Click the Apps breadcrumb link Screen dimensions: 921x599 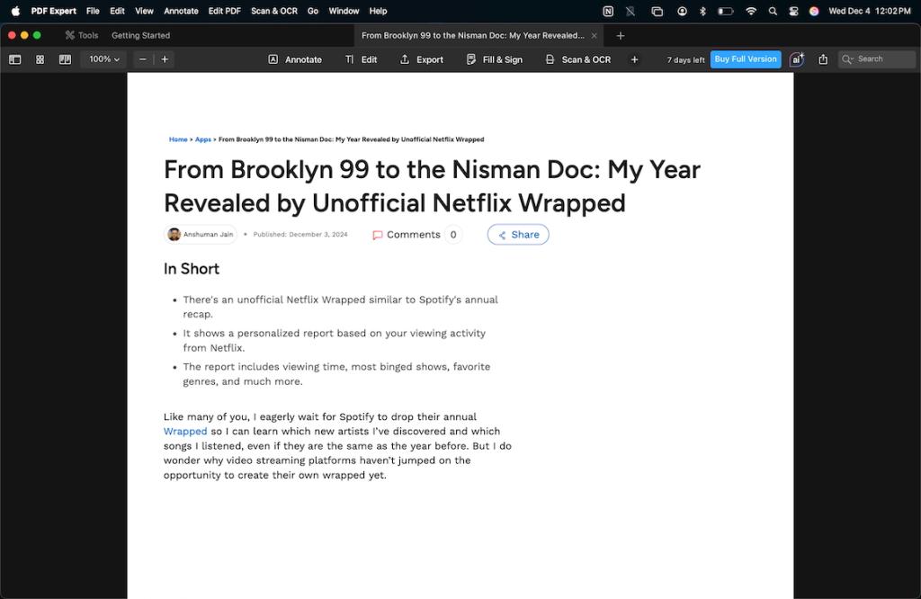[202, 139]
